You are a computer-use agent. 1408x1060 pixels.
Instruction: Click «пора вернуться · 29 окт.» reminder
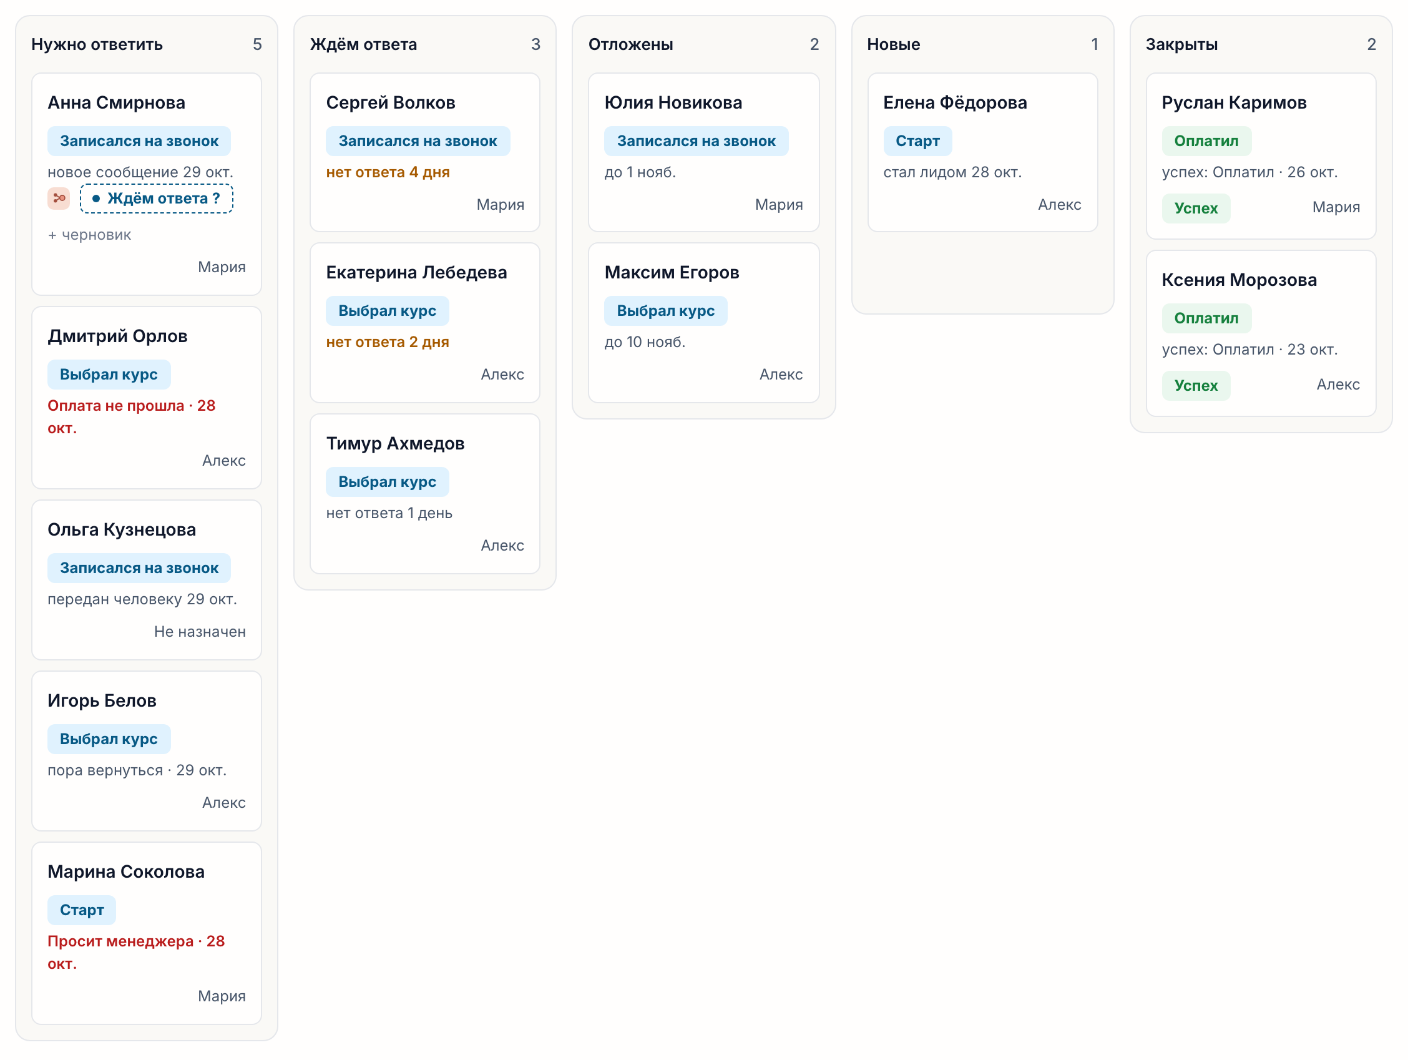click(x=137, y=771)
